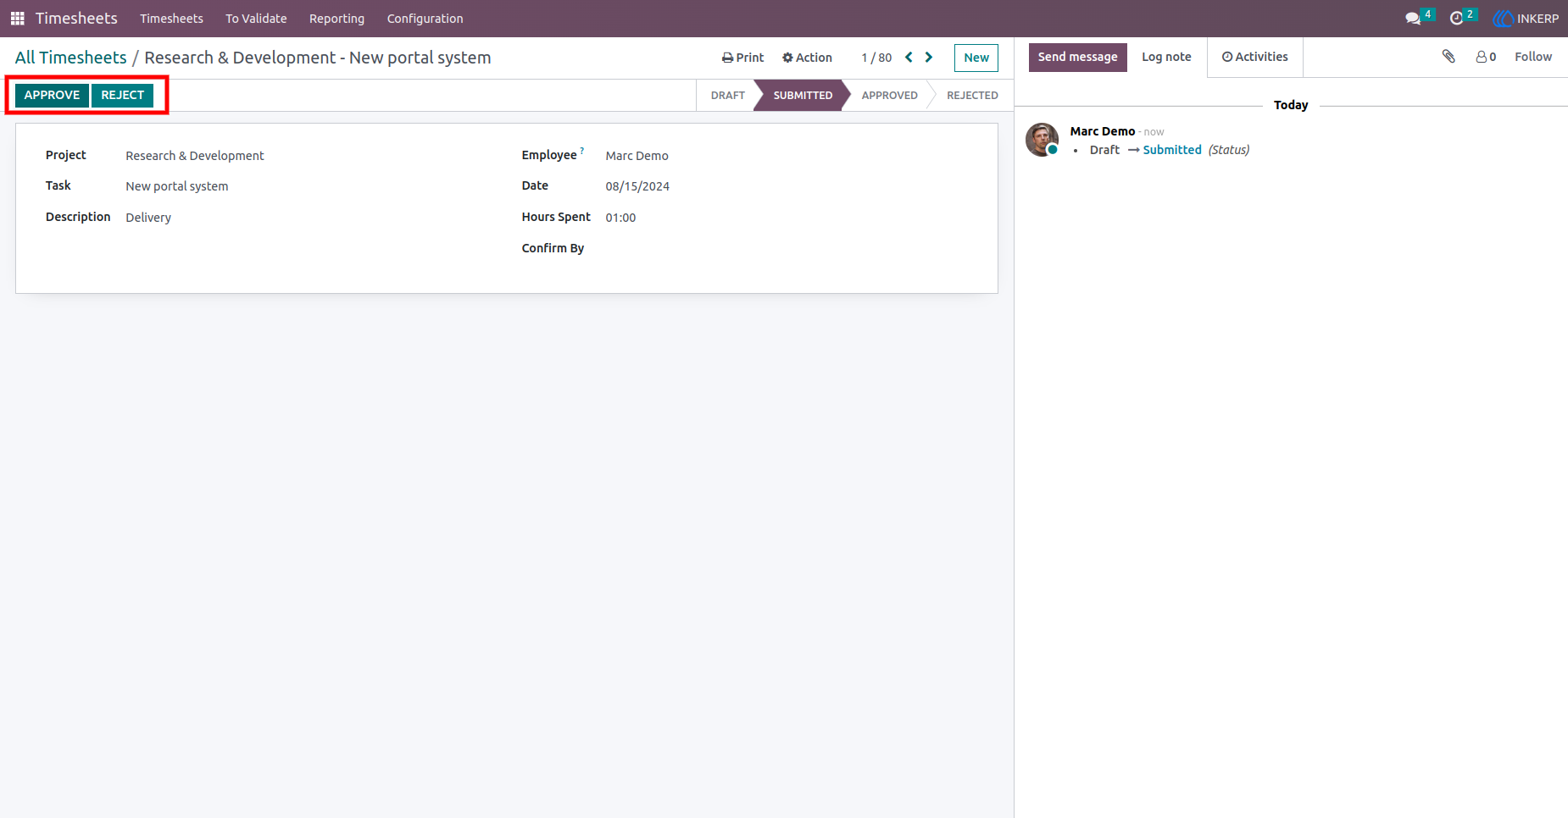Select the Submitted status stage
The image size is (1568, 818).
pos(803,96)
